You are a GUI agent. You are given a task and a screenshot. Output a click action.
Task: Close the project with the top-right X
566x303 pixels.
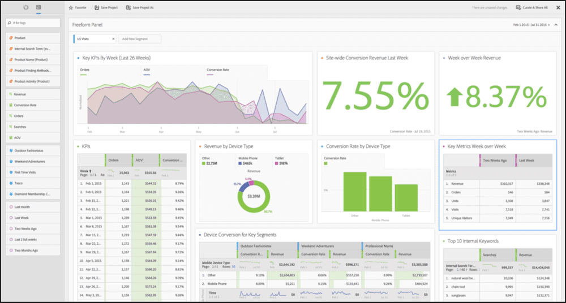(558, 7)
